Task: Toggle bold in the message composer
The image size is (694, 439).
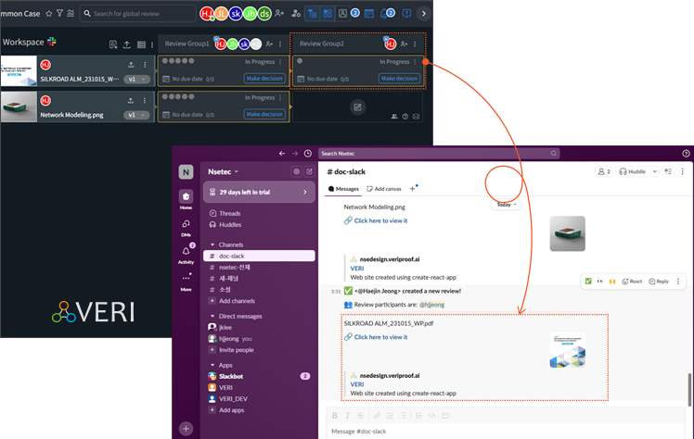Action: (335, 415)
